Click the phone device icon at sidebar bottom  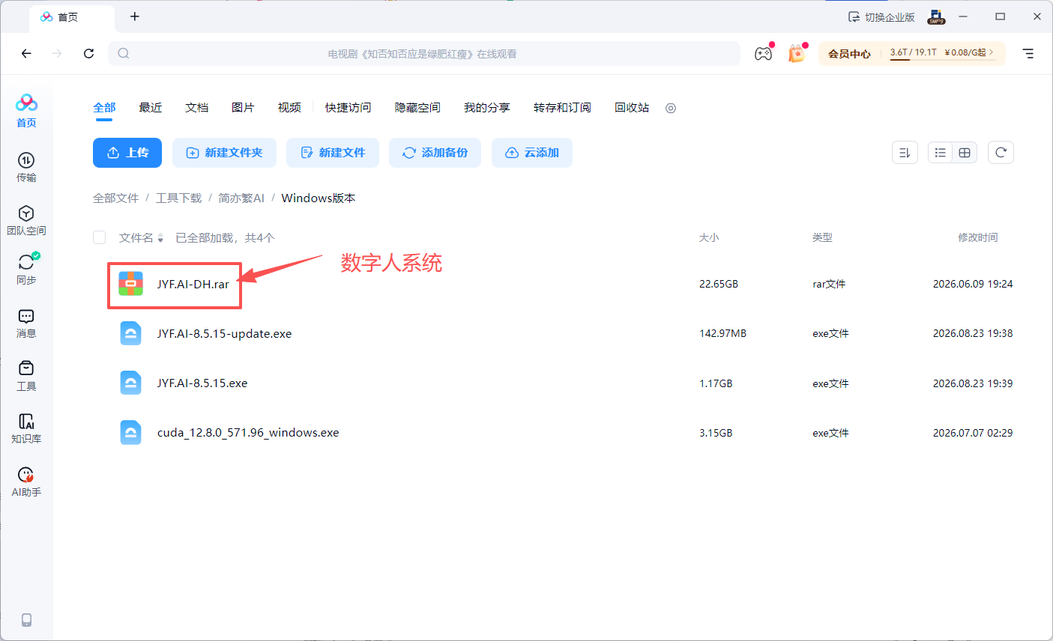click(x=26, y=620)
